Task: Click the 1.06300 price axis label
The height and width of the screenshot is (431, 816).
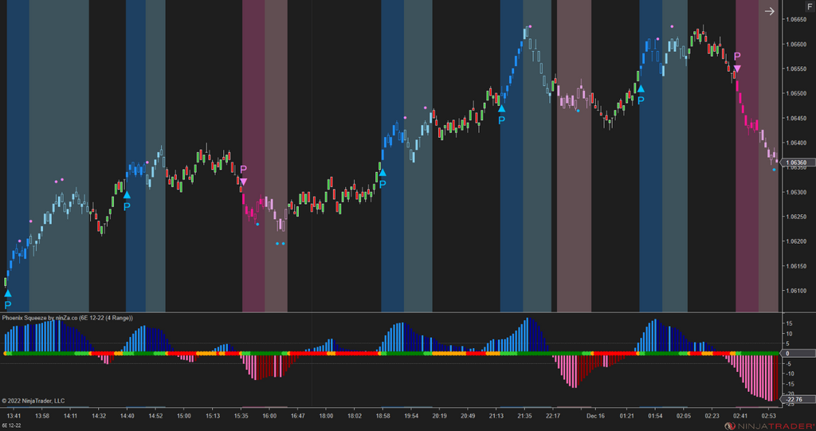Action: click(796, 192)
